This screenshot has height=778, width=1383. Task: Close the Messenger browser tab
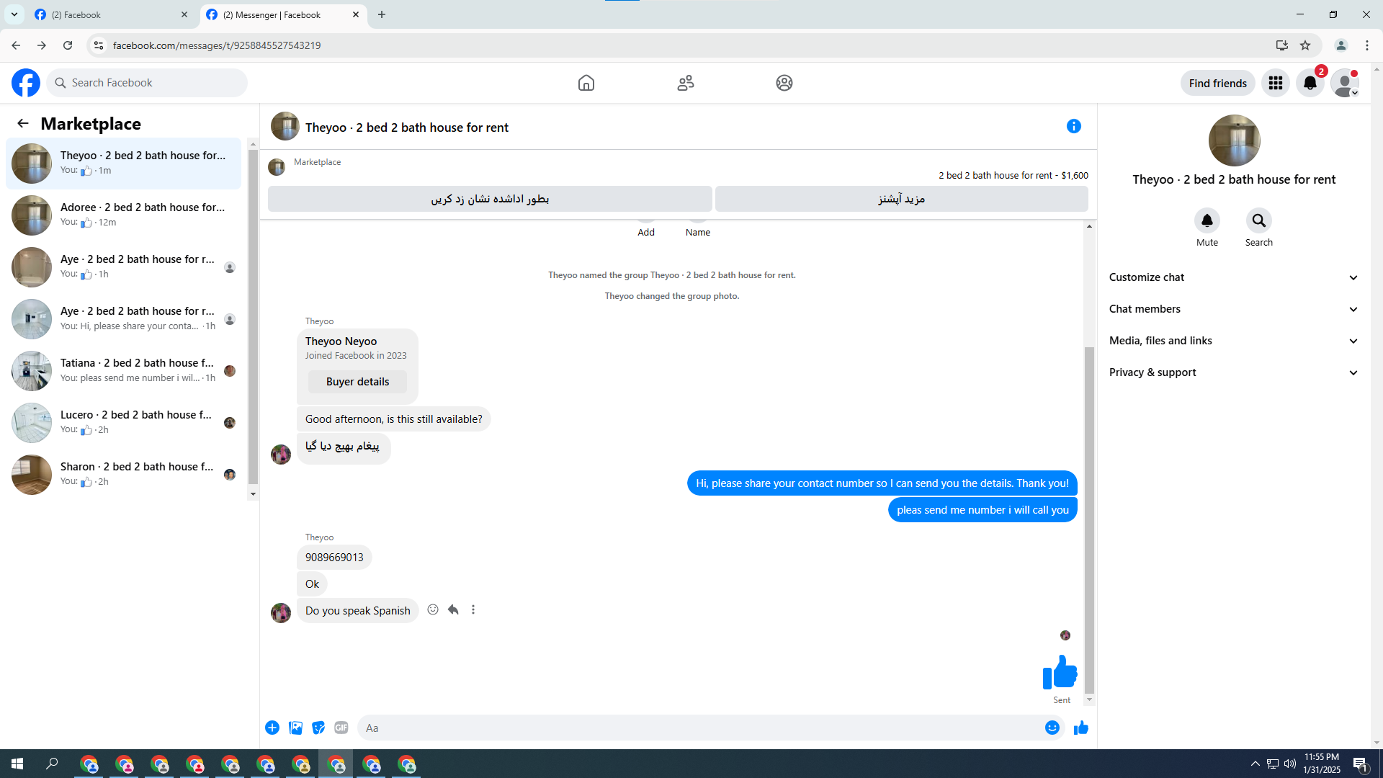[356, 14]
